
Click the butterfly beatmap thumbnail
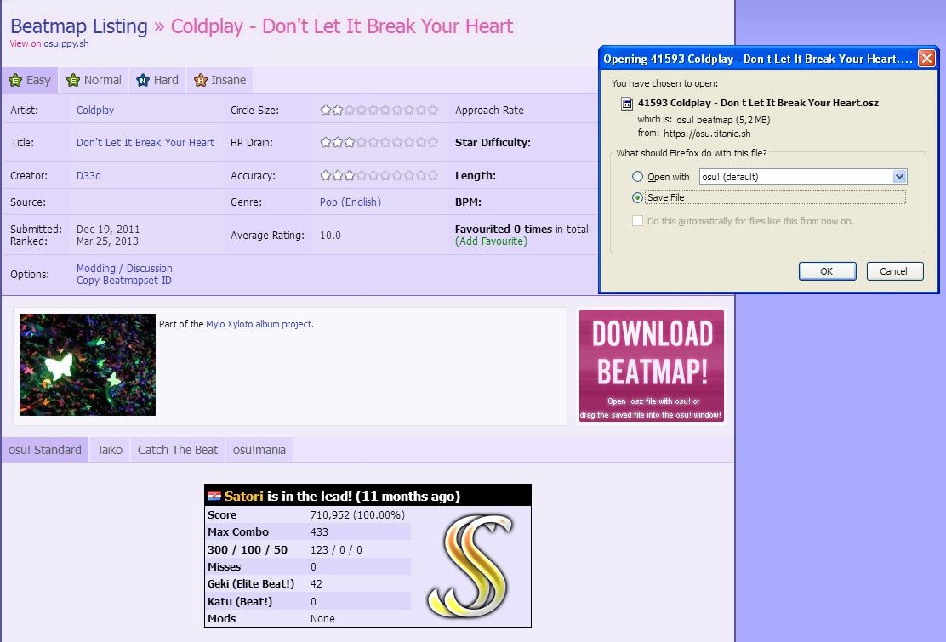tap(88, 365)
